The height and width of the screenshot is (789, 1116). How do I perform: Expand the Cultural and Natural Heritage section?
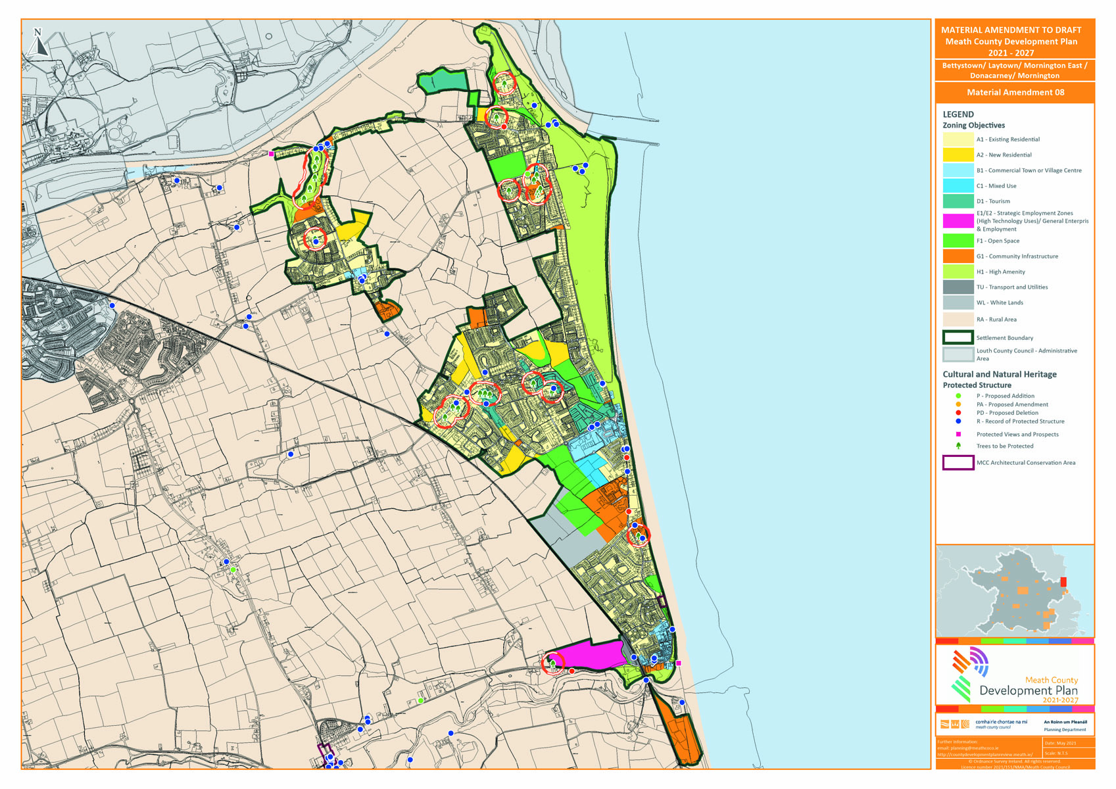pos(999,374)
